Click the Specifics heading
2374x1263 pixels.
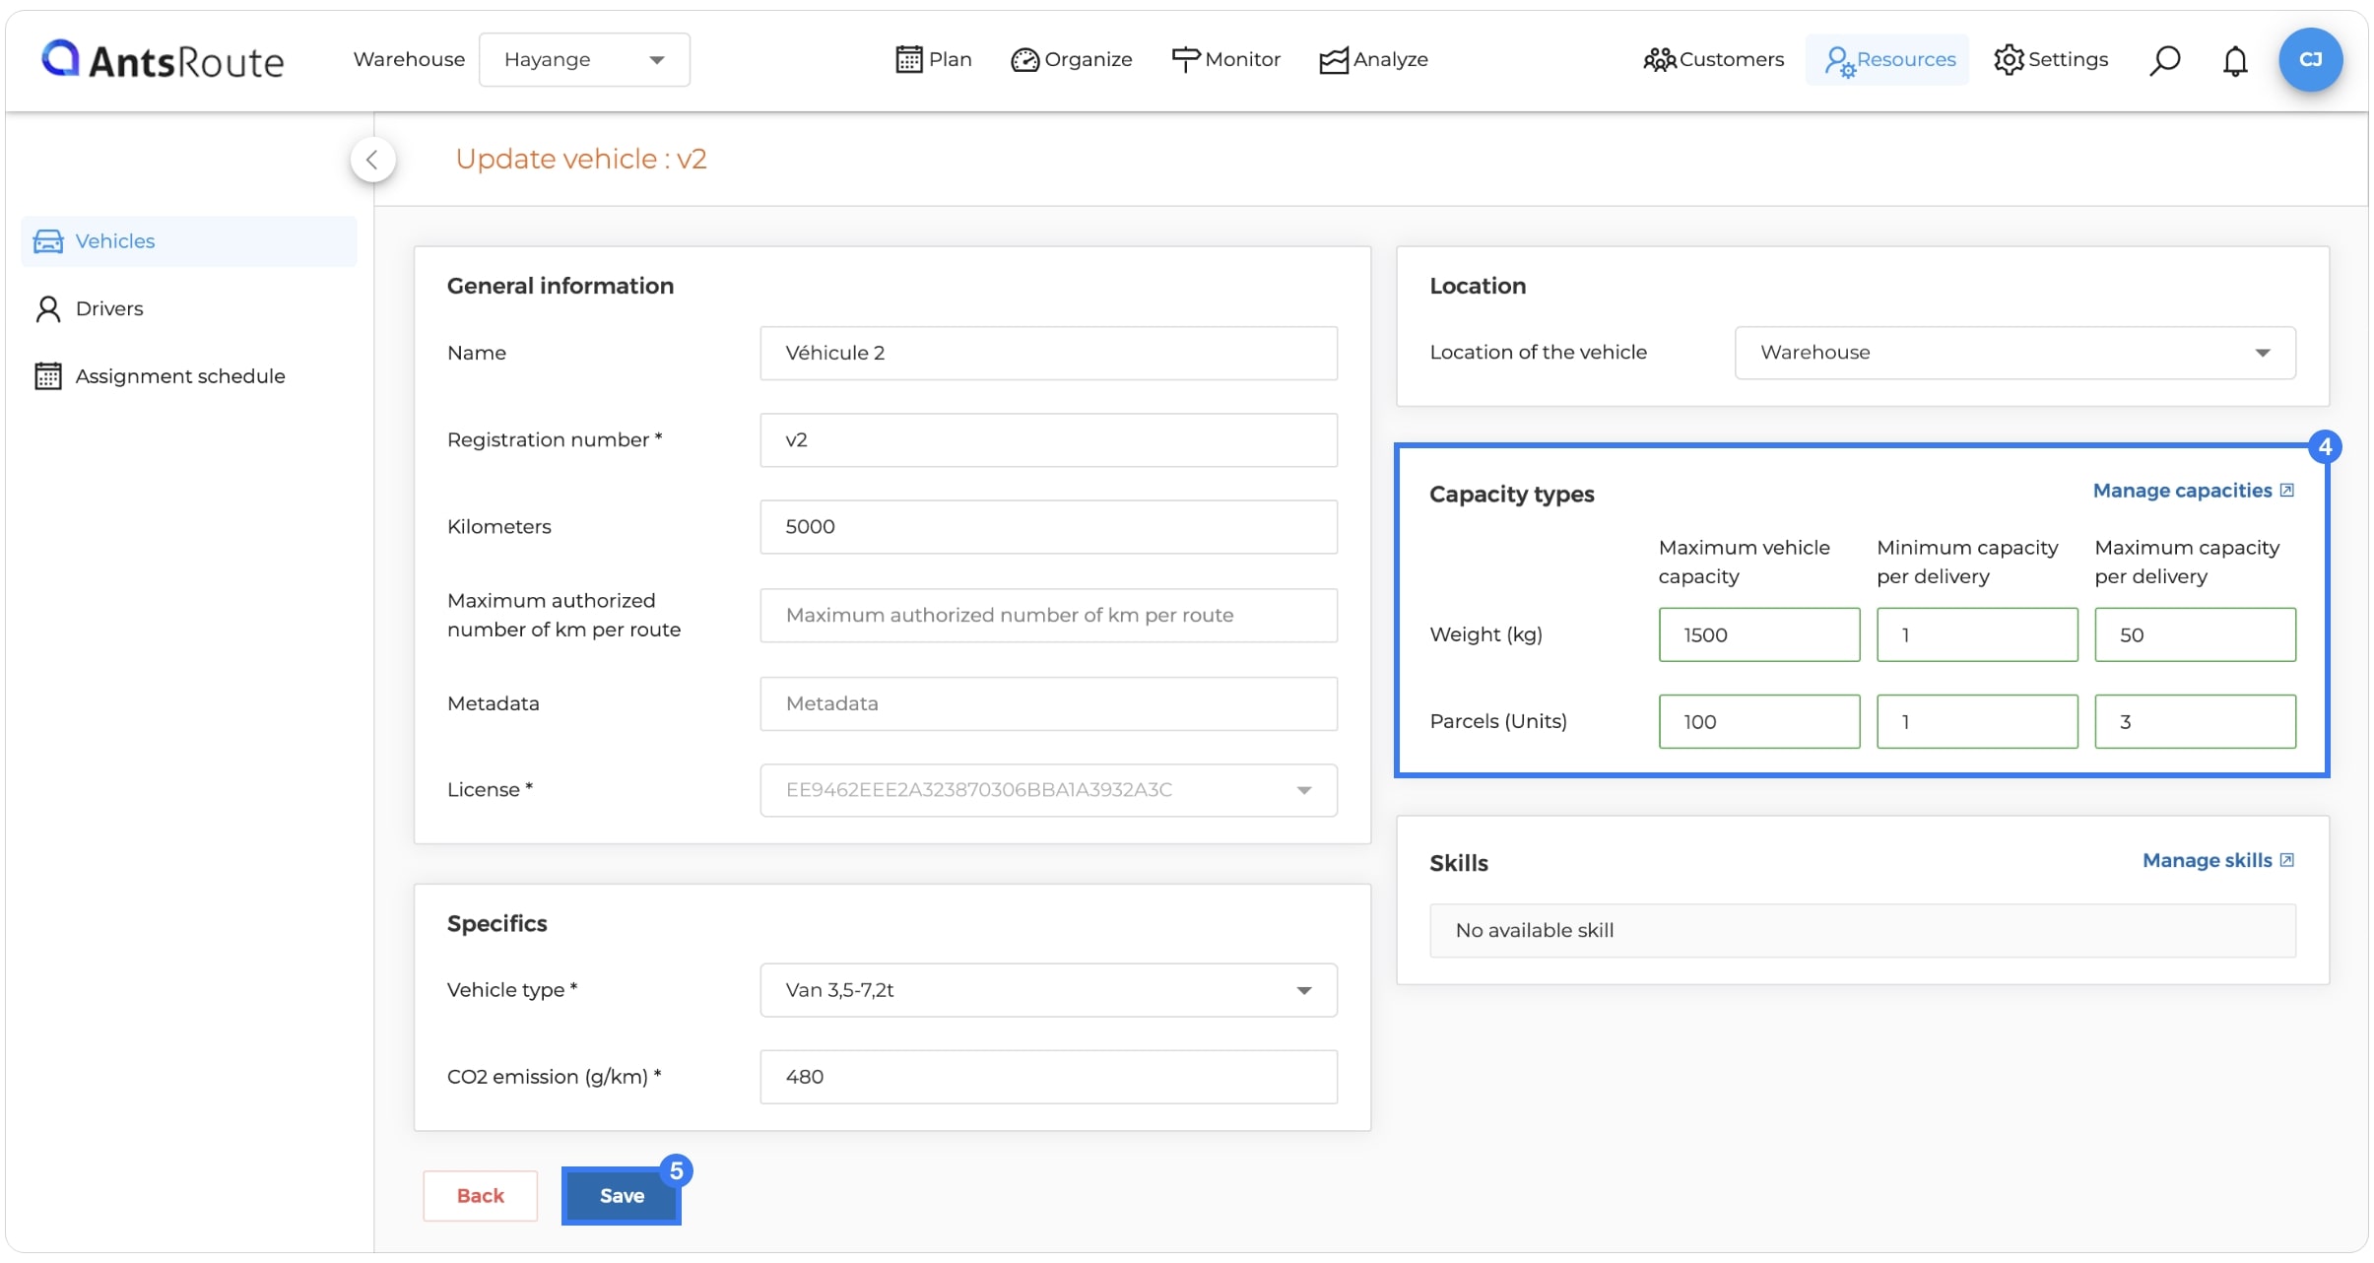496,923
